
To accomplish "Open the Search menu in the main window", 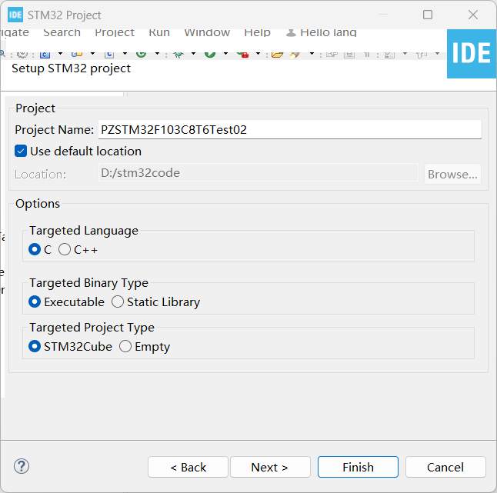I will (62, 32).
